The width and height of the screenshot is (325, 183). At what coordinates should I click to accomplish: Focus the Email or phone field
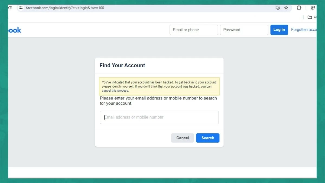pos(193,30)
